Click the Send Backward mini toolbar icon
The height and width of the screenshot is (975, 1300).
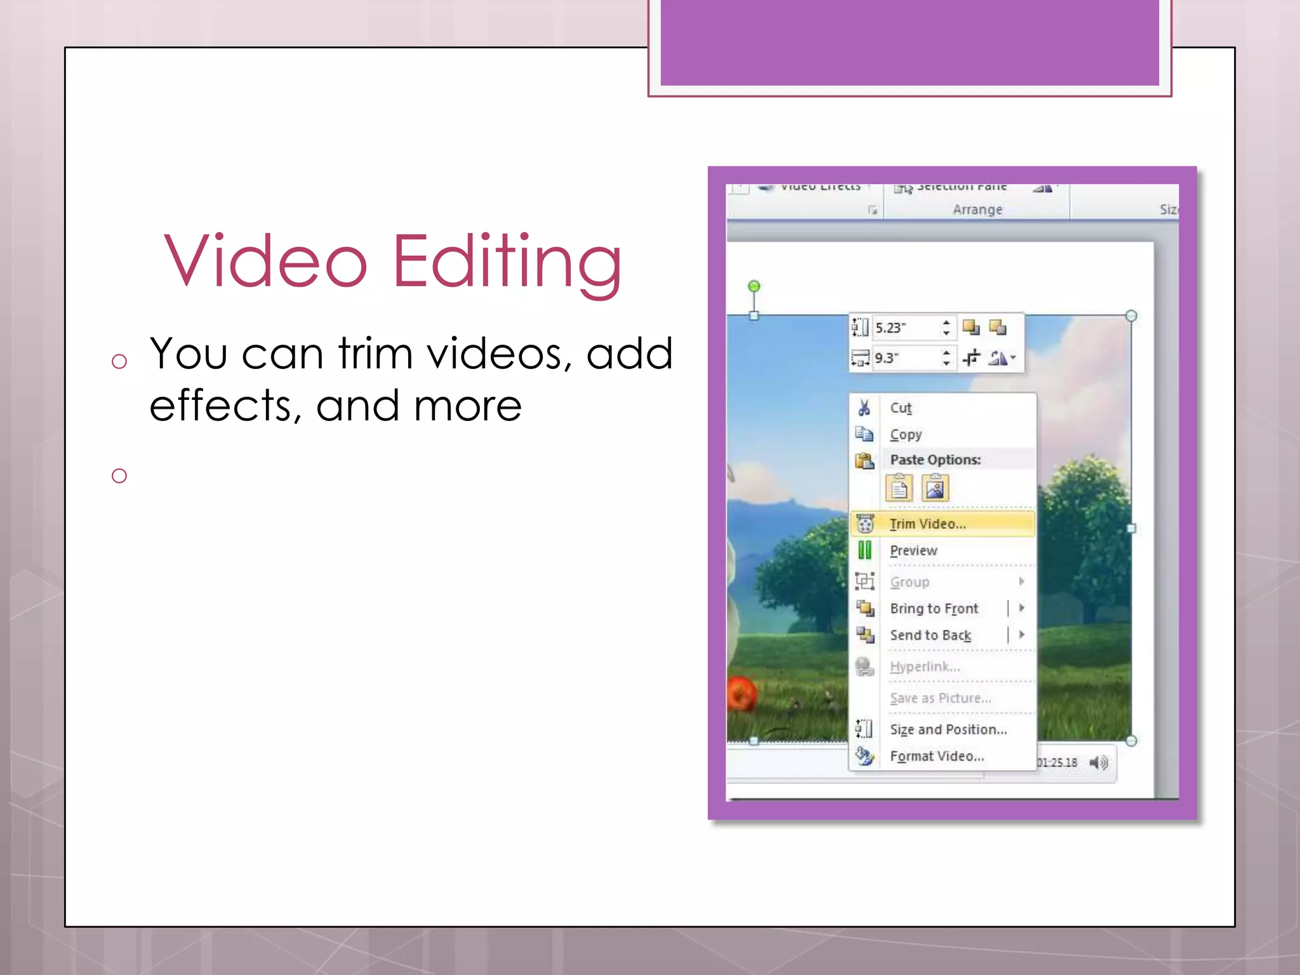[x=998, y=328]
